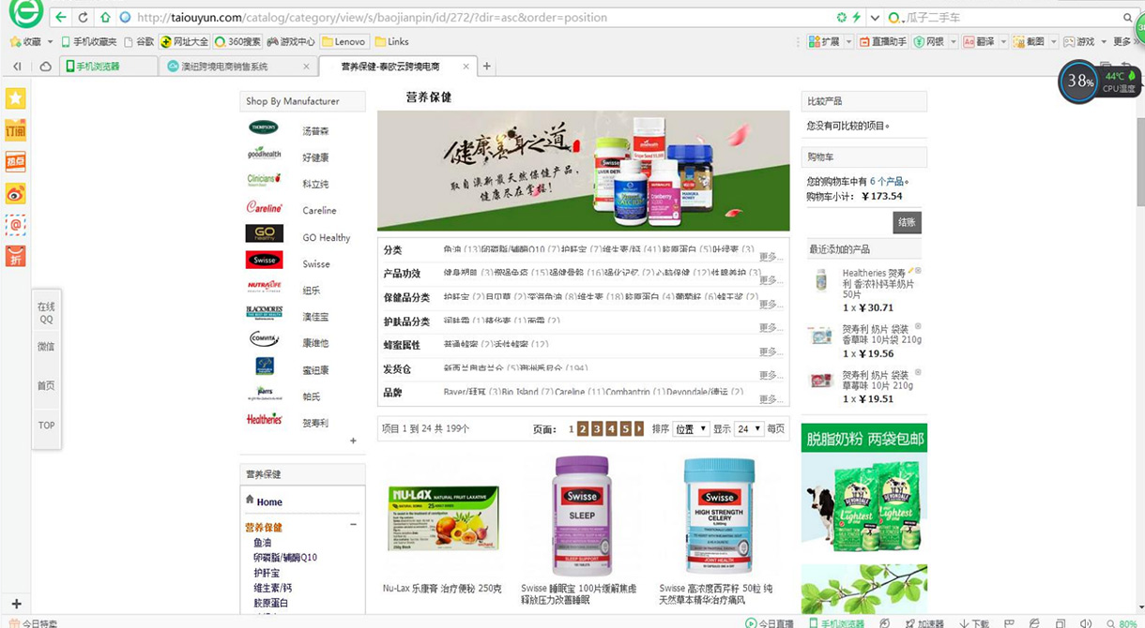Open the 订阅 subscription sidebar icon
1145x628 pixels.
pyautogui.click(x=15, y=130)
